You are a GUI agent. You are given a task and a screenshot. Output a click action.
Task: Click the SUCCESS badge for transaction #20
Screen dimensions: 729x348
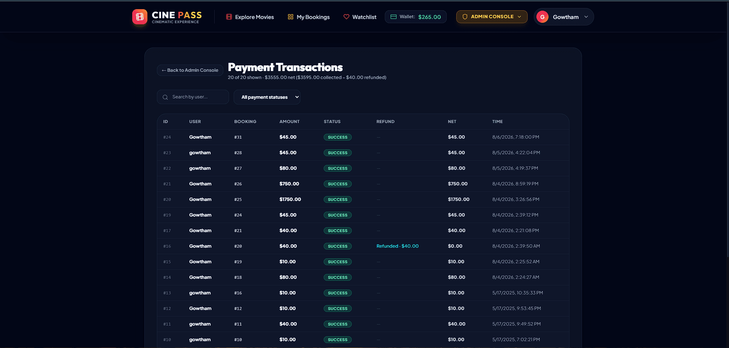338,199
